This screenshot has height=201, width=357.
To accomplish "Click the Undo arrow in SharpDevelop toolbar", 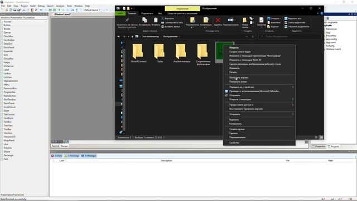I will coord(41,10).
